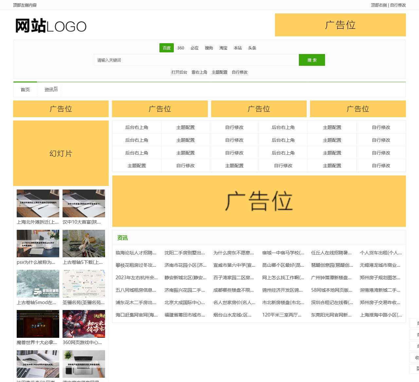Select the 必应 search option
The width and height of the screenshot is (419, 382).
pyautogui.click(x=194, y=48)
